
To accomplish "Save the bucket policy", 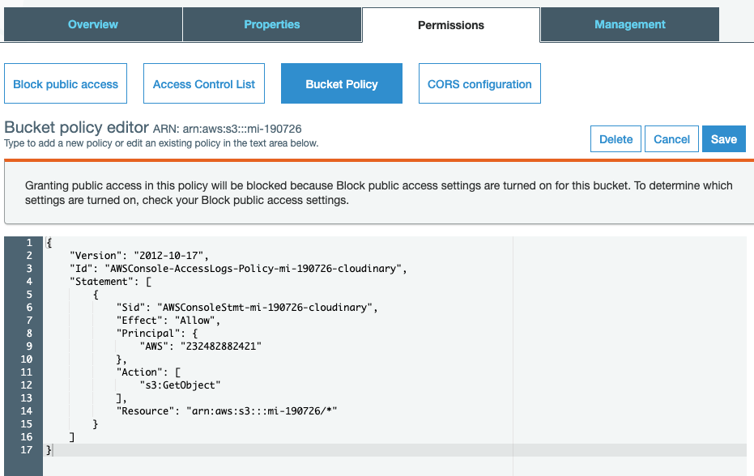I will (x=724, y=139).
